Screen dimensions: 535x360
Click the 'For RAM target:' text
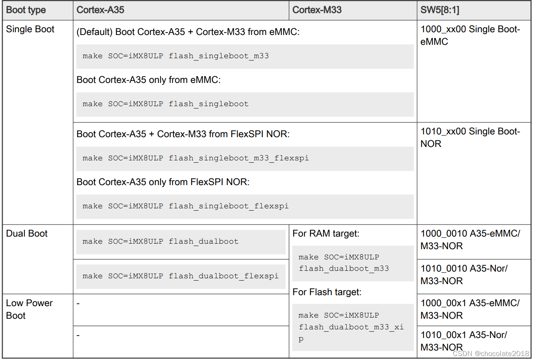click(x=326, y=233)
